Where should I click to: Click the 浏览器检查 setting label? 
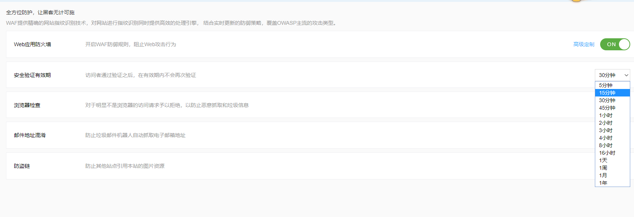27,105
